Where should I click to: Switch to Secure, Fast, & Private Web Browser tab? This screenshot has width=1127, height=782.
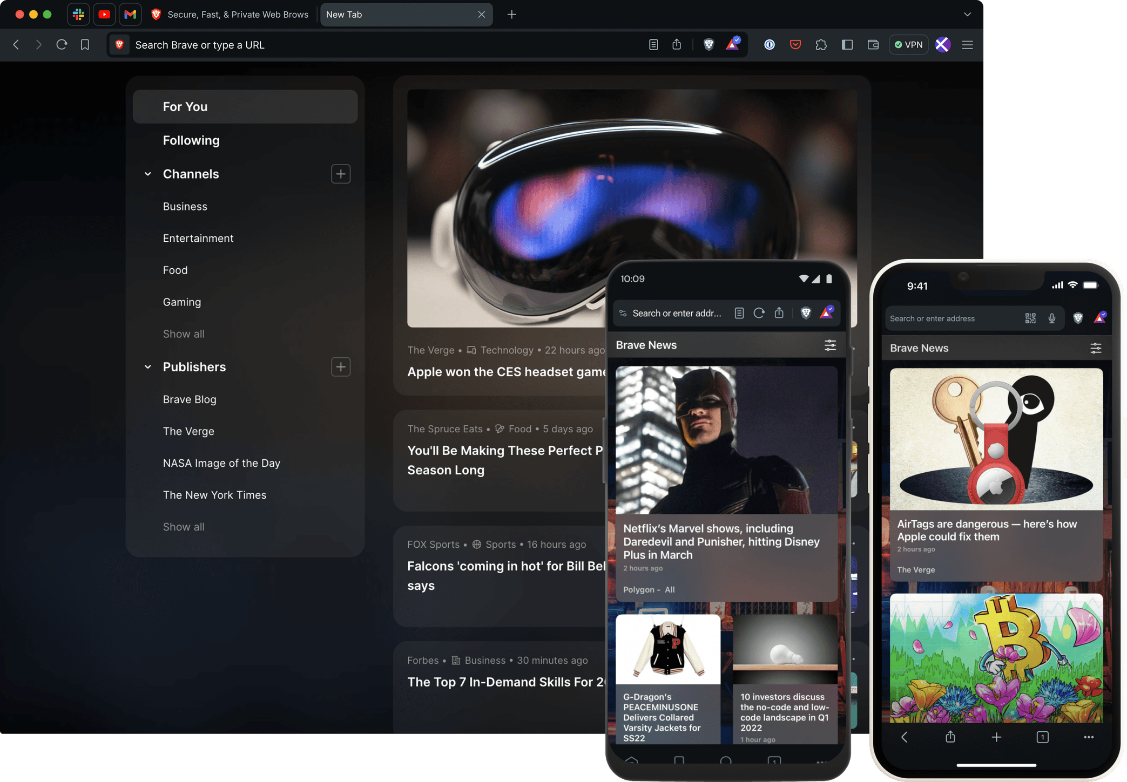(231, 15)
